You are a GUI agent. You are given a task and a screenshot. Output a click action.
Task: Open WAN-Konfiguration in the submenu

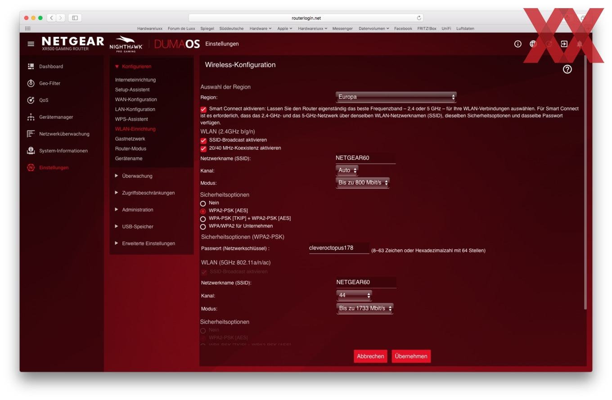(x=136, y=99)
